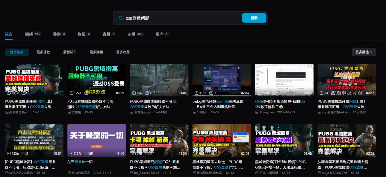Screen dimensions: 386x177
Task: Visit uploader 米粒儿-_-_-
Action: (x=143, y=112)
